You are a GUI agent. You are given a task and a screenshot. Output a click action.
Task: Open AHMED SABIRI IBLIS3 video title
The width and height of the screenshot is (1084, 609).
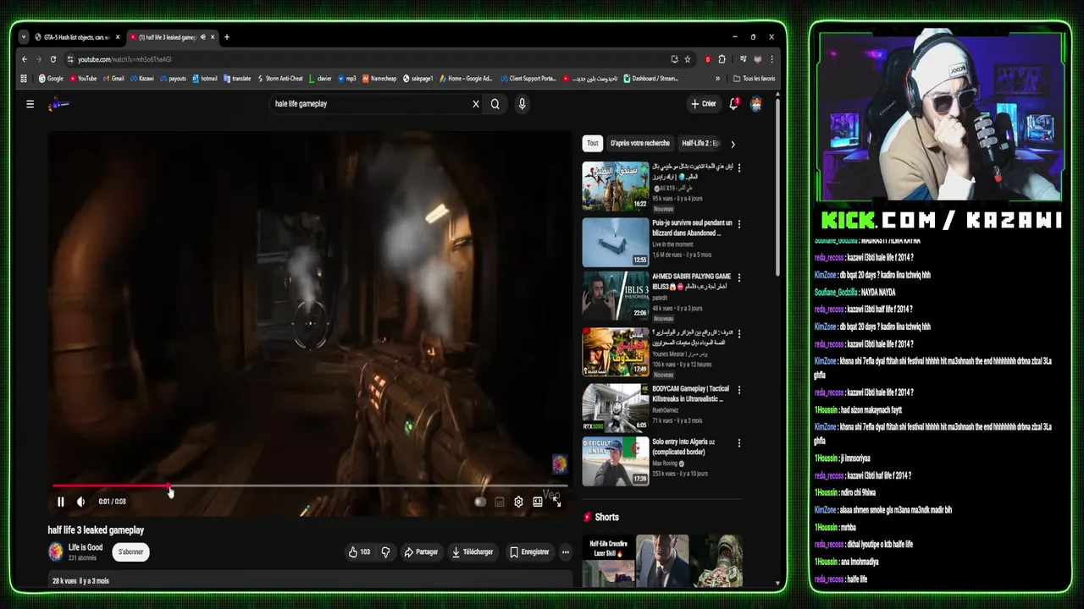[691, 282]
